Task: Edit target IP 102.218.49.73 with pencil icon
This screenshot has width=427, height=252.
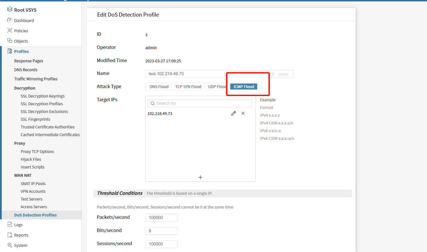Action: pyautogui.click(x=233, y=114)
